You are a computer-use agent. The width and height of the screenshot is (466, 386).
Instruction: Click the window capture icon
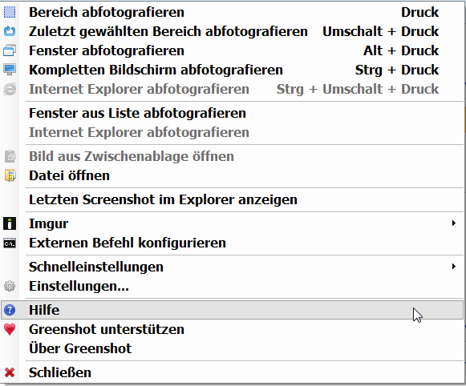click(x=10, y=50)
